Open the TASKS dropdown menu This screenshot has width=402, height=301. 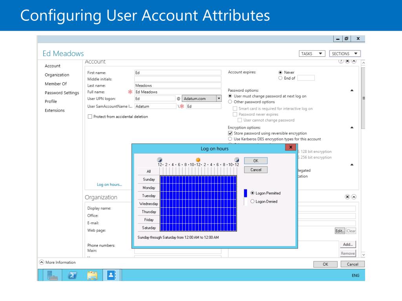[312, 53]
